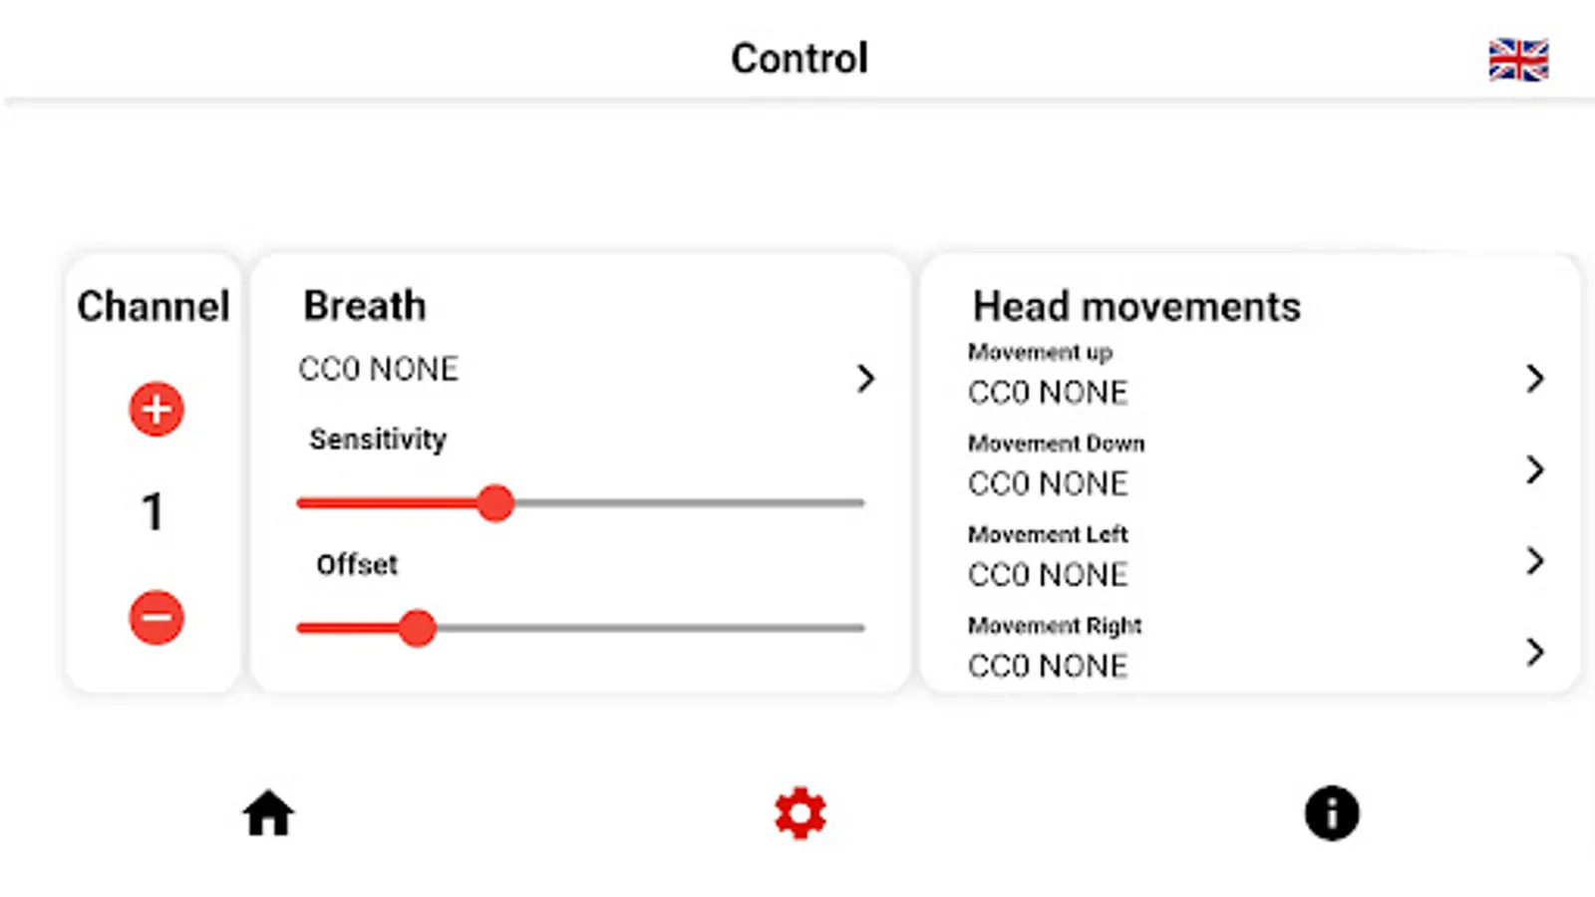Change language via UK flag icon

1518,60
